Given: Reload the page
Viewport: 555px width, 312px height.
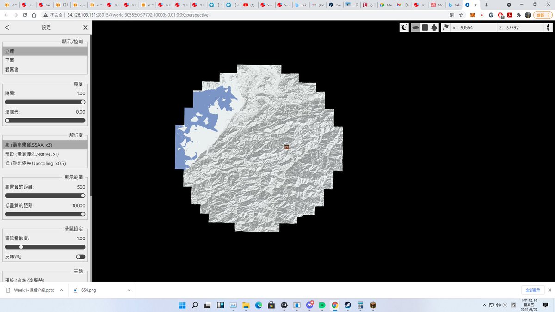Looking at the screenshot, I should 25,15.
